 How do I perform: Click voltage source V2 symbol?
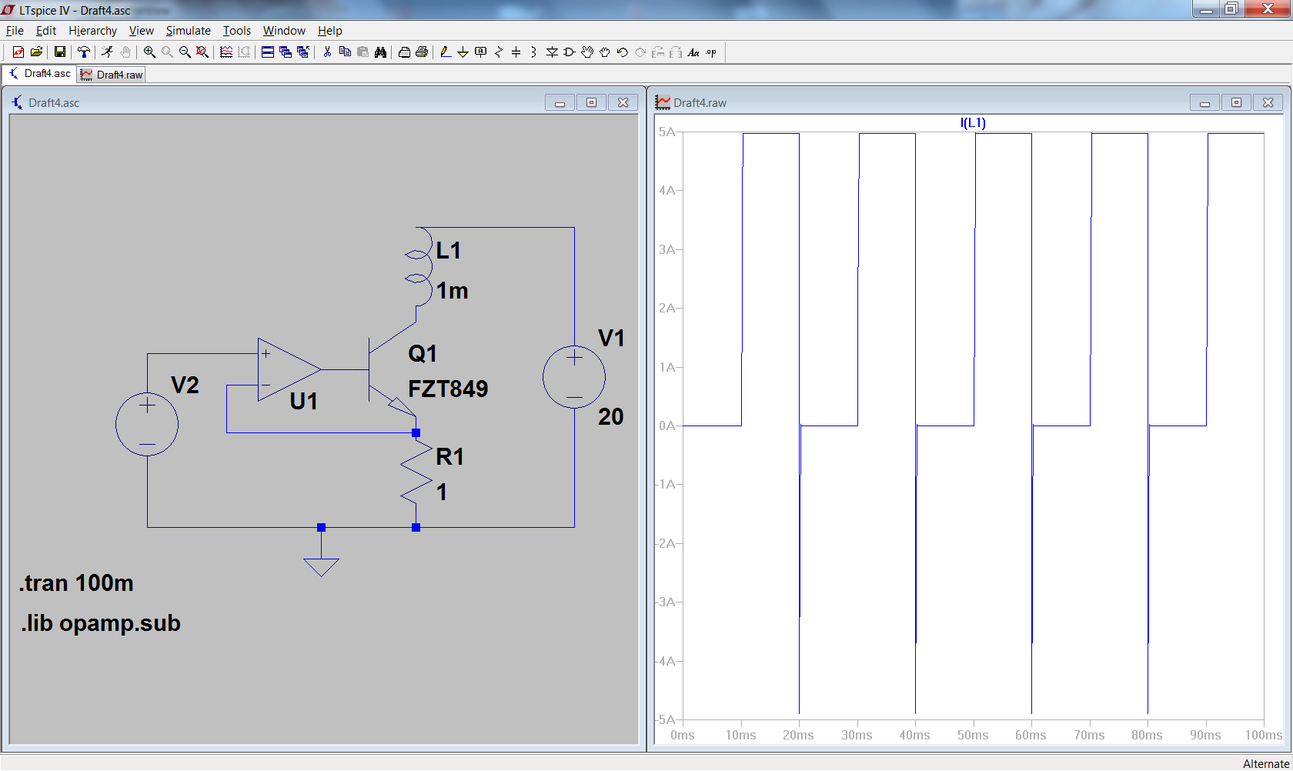tap(147, 424)
